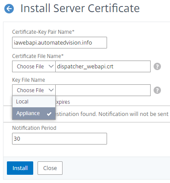Select the Local option in the dropdown
The width and height of the screenshot is (170, 183).
click(x=34, y=102)
